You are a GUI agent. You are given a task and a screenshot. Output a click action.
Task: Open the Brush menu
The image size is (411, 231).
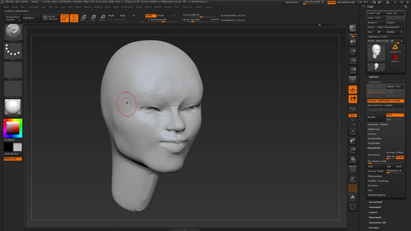tap(15, 7)
